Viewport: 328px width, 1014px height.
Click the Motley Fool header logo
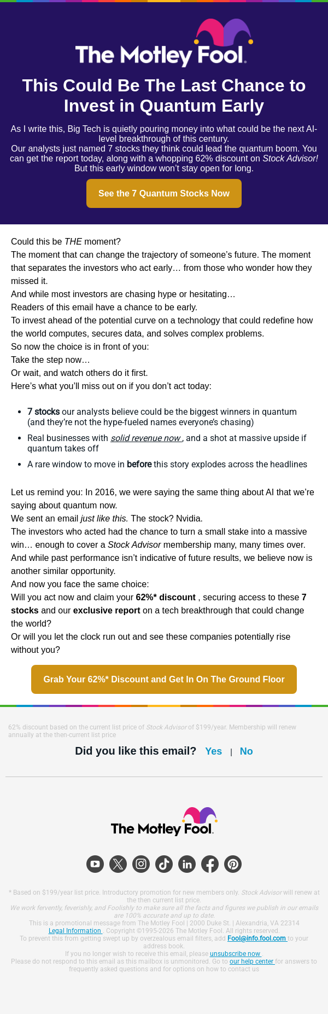point(164,44)
